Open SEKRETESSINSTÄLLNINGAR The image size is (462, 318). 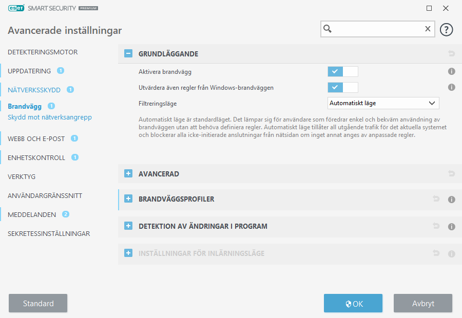[49, 234]
